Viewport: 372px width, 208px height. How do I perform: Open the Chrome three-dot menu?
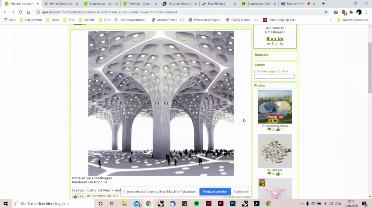pos(367,12)
